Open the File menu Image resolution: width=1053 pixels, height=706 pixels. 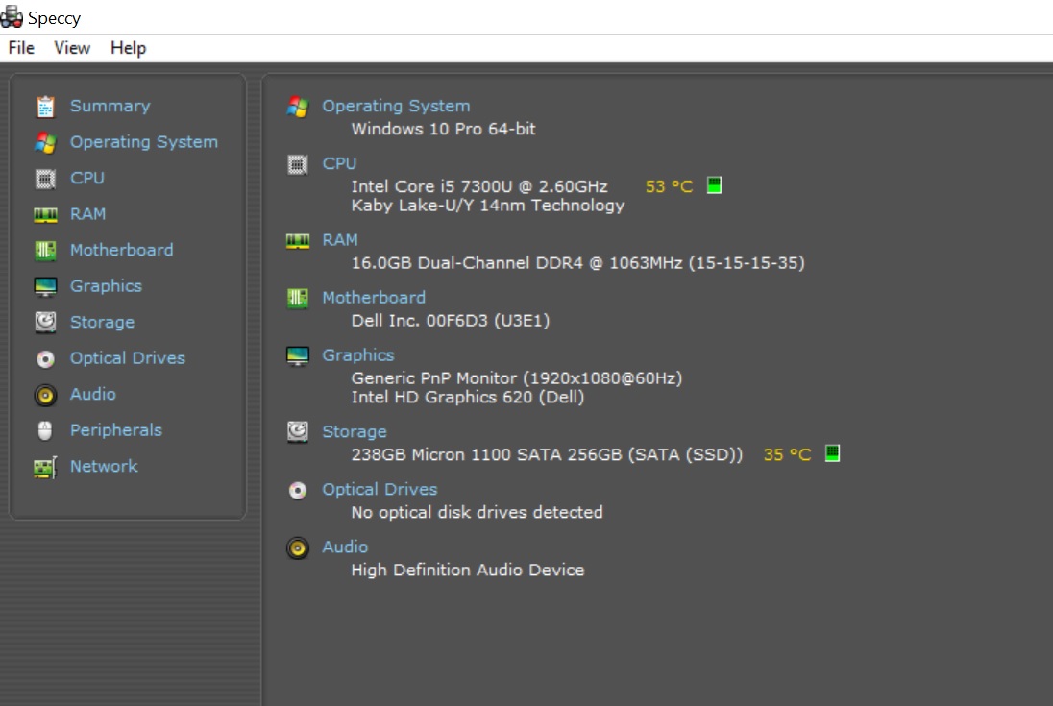(21, 48)
